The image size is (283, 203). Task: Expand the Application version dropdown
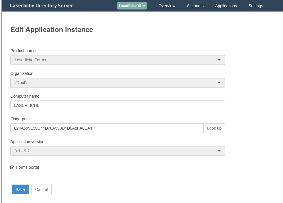point(118,151)
